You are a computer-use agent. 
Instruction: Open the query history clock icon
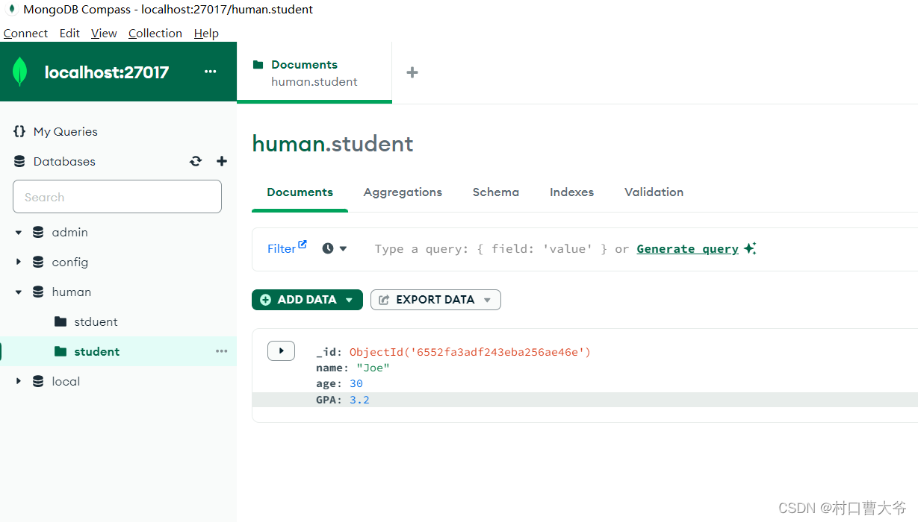(329, 248)
